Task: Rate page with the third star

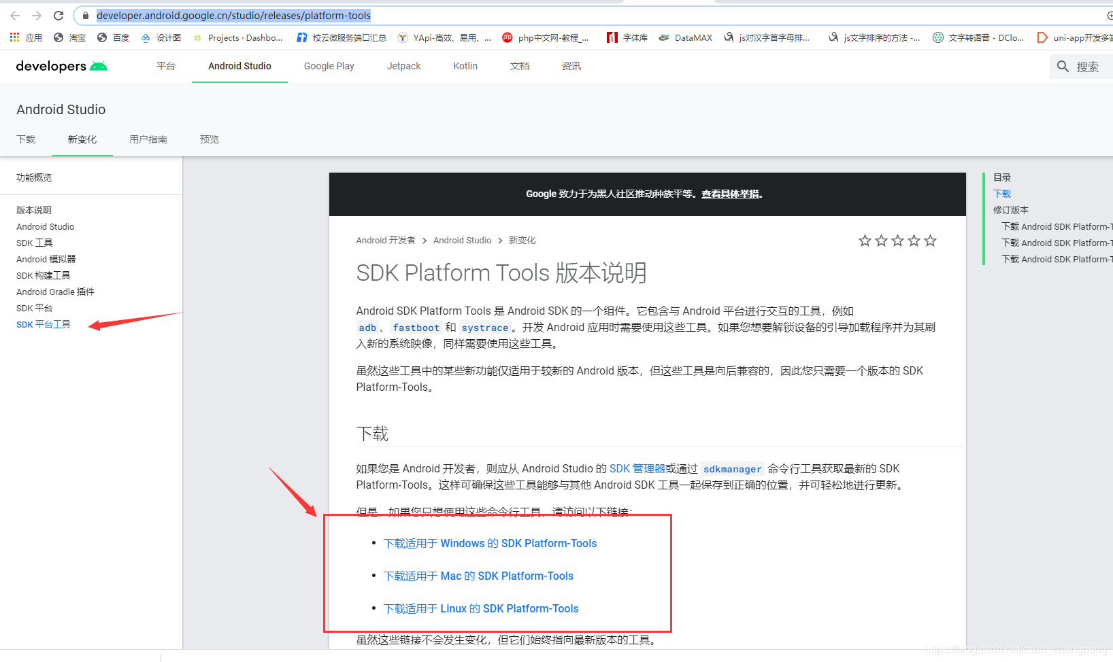Action: 897,241
